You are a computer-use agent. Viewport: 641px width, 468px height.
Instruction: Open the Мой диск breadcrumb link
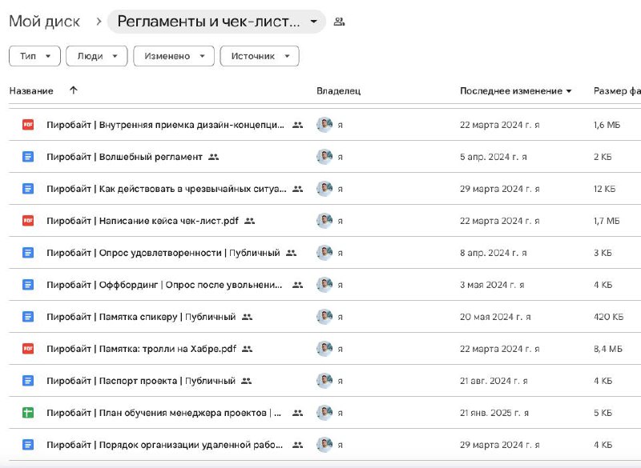pos(43,22)
